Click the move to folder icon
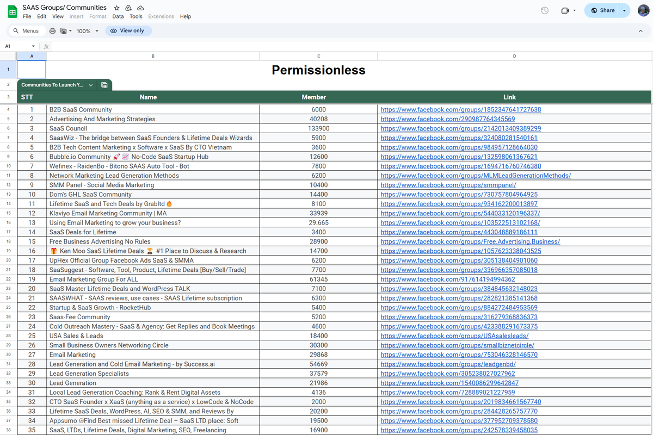 tap(128, 8)
